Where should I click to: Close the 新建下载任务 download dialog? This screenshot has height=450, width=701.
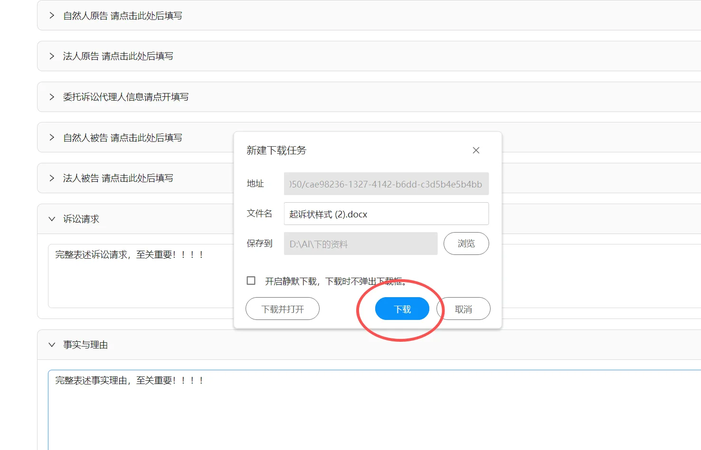pos(476,150)
